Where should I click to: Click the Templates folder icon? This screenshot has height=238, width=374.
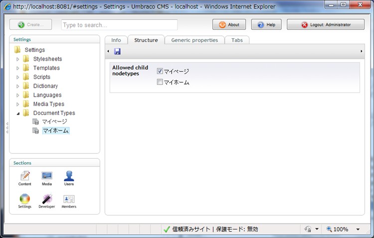pyautogui.click(x=26, y=68)
